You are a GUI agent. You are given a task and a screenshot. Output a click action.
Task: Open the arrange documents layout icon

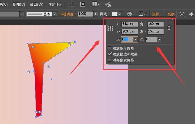(94, 4)
